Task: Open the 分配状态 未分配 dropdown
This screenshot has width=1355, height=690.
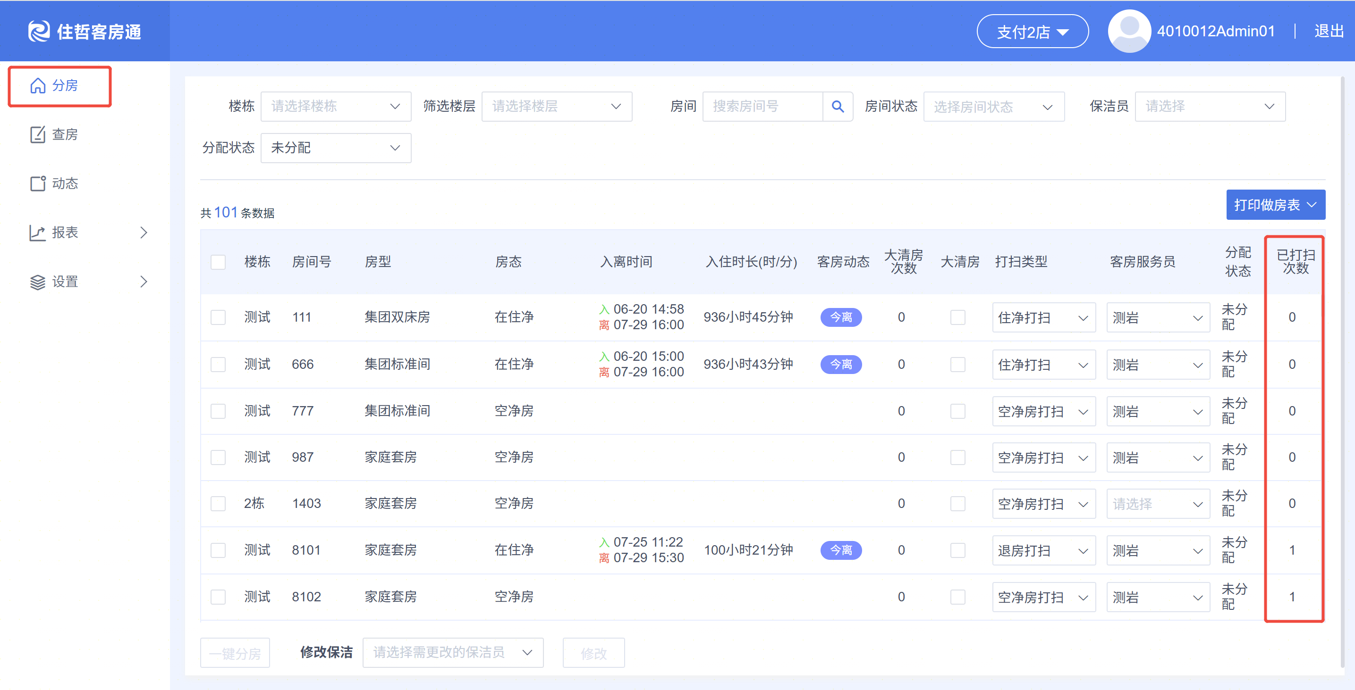Action: click(336, 148)
